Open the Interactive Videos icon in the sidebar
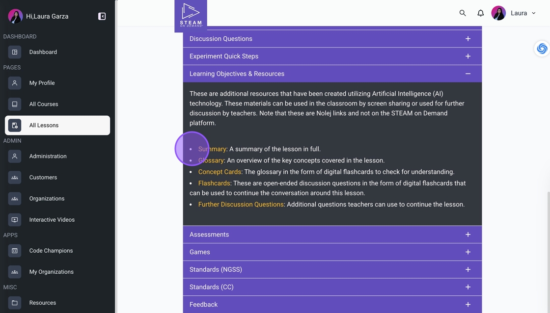The height and width of the screenshot is (313, 550). 15,220
